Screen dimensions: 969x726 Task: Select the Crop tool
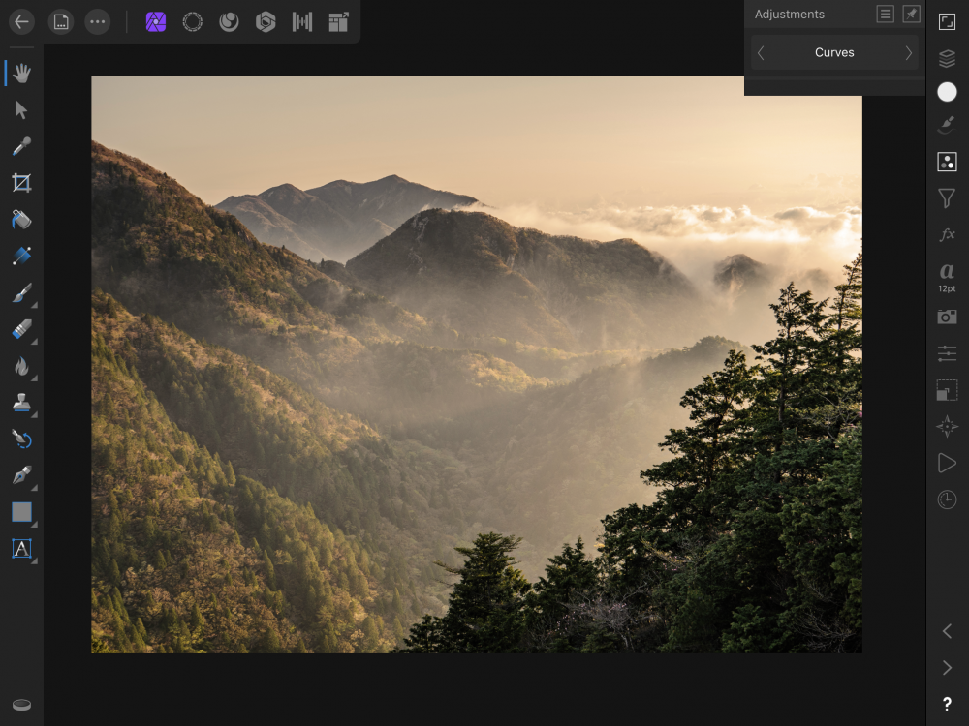tap(21, 183)
